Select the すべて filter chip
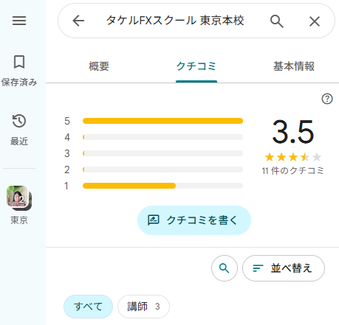The height and width of the screenshot is (325, 339). [x=88, y=307]
